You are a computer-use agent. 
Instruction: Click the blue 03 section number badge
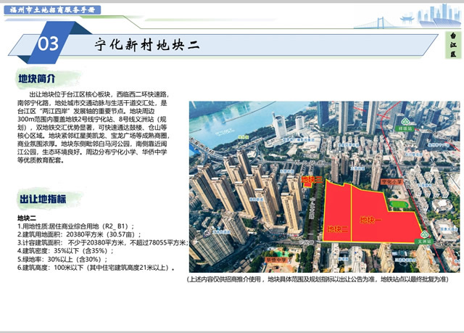click(x=48, y=44)
